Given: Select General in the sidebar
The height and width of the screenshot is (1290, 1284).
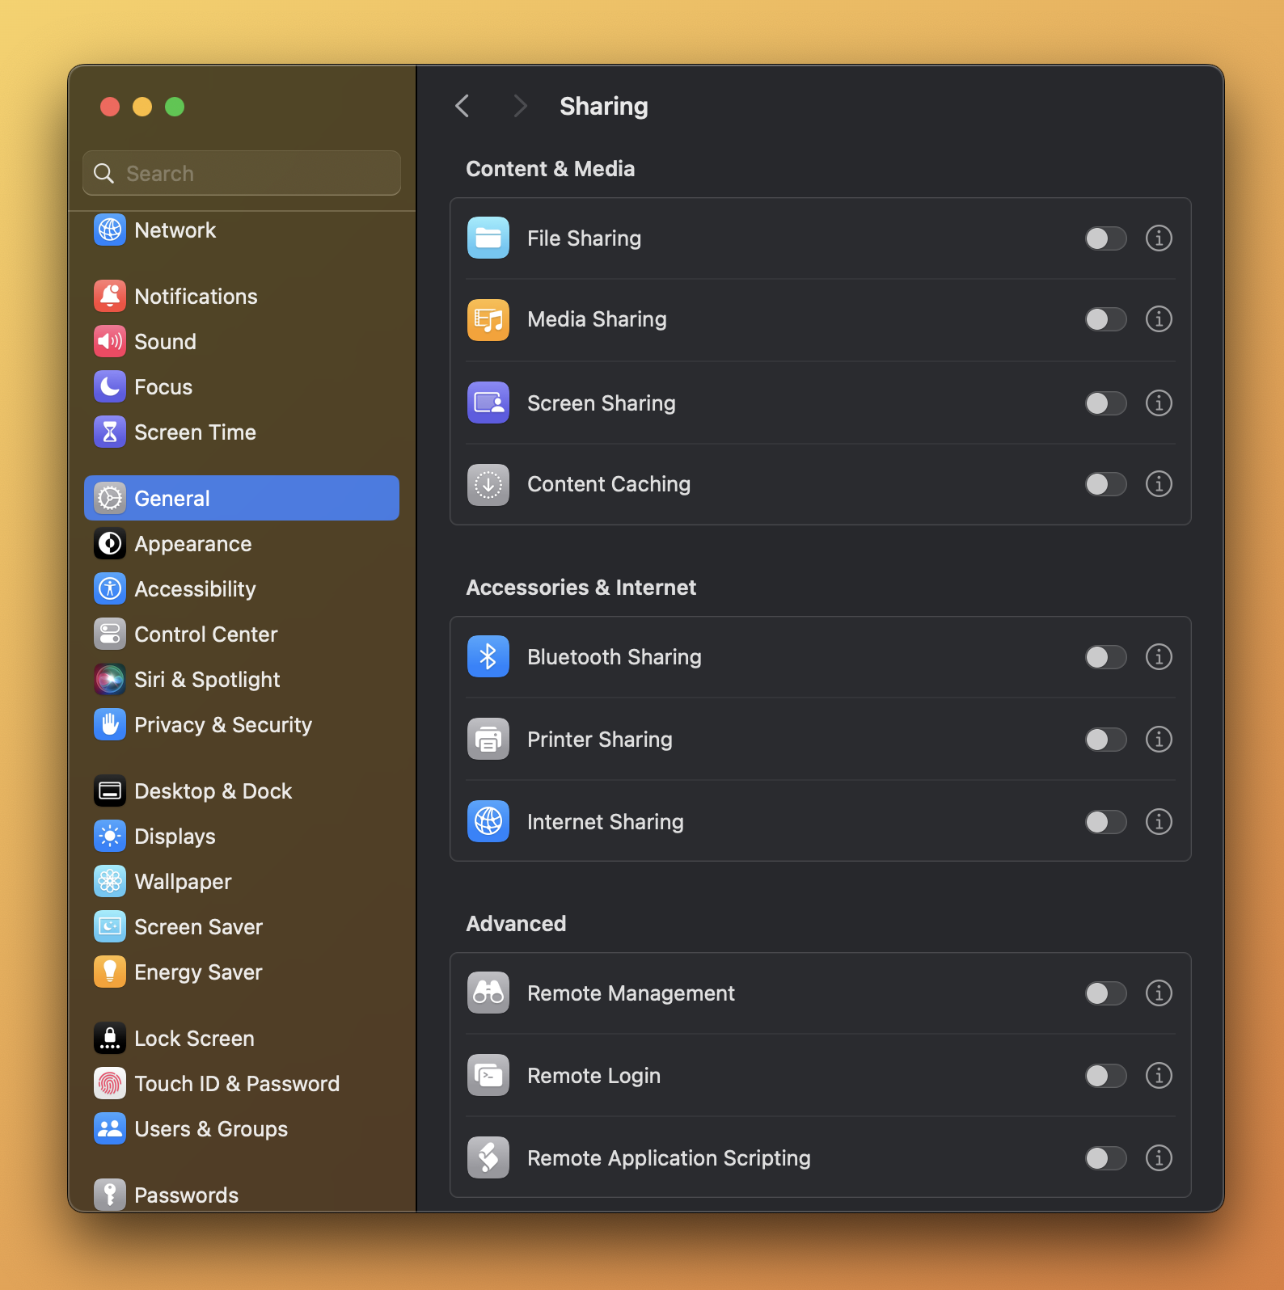Looking at the screenshot, I should pyautogui.click(x=242, y=498).
